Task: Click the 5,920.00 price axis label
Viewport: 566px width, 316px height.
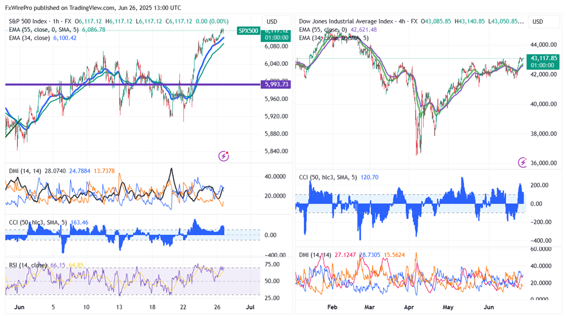Action: (276, 116)
